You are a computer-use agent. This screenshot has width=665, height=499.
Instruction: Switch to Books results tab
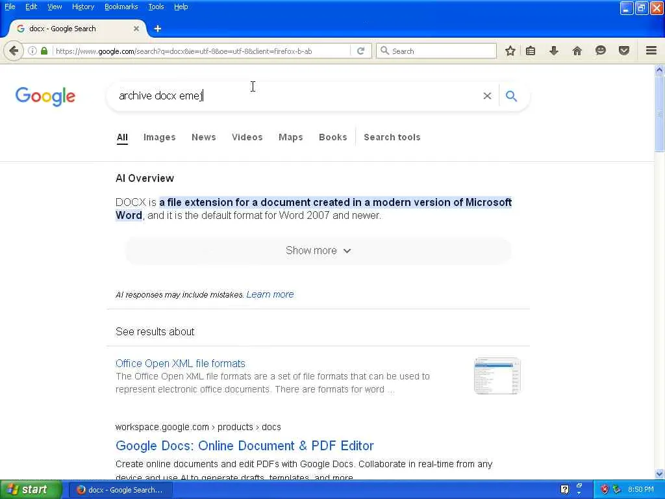click(333, 137)
